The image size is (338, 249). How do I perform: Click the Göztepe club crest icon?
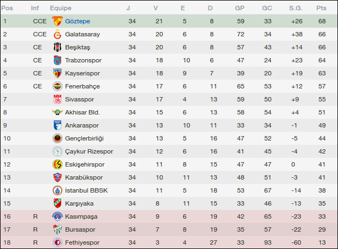point(57,21)
